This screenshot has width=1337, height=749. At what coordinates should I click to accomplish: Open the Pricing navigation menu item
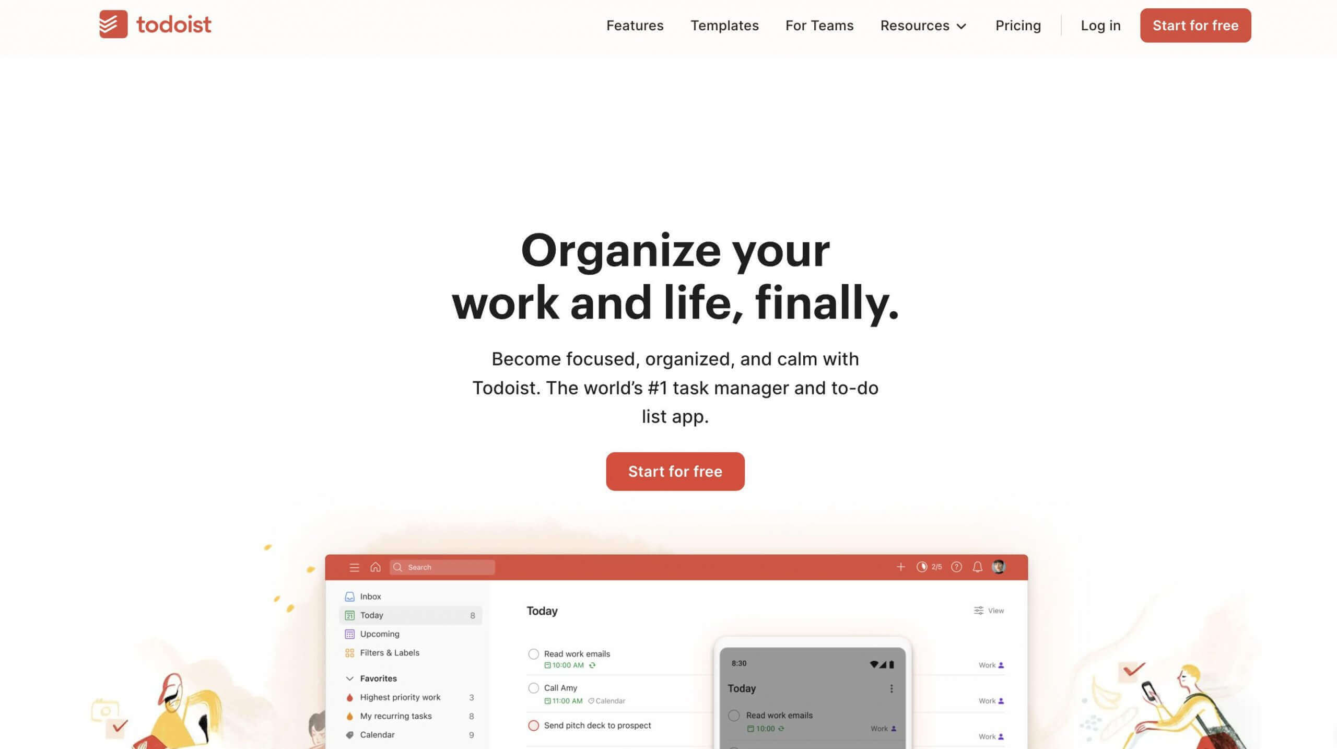coord(1018,25)
